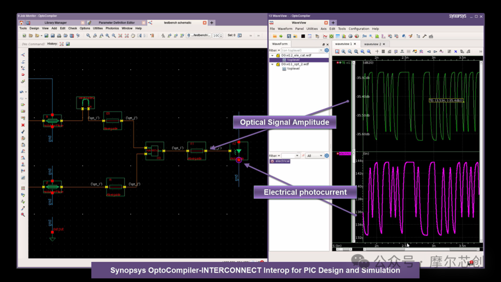
Task: Click the globe icon in WaveView toolbar
Action: tap(350, 36)
